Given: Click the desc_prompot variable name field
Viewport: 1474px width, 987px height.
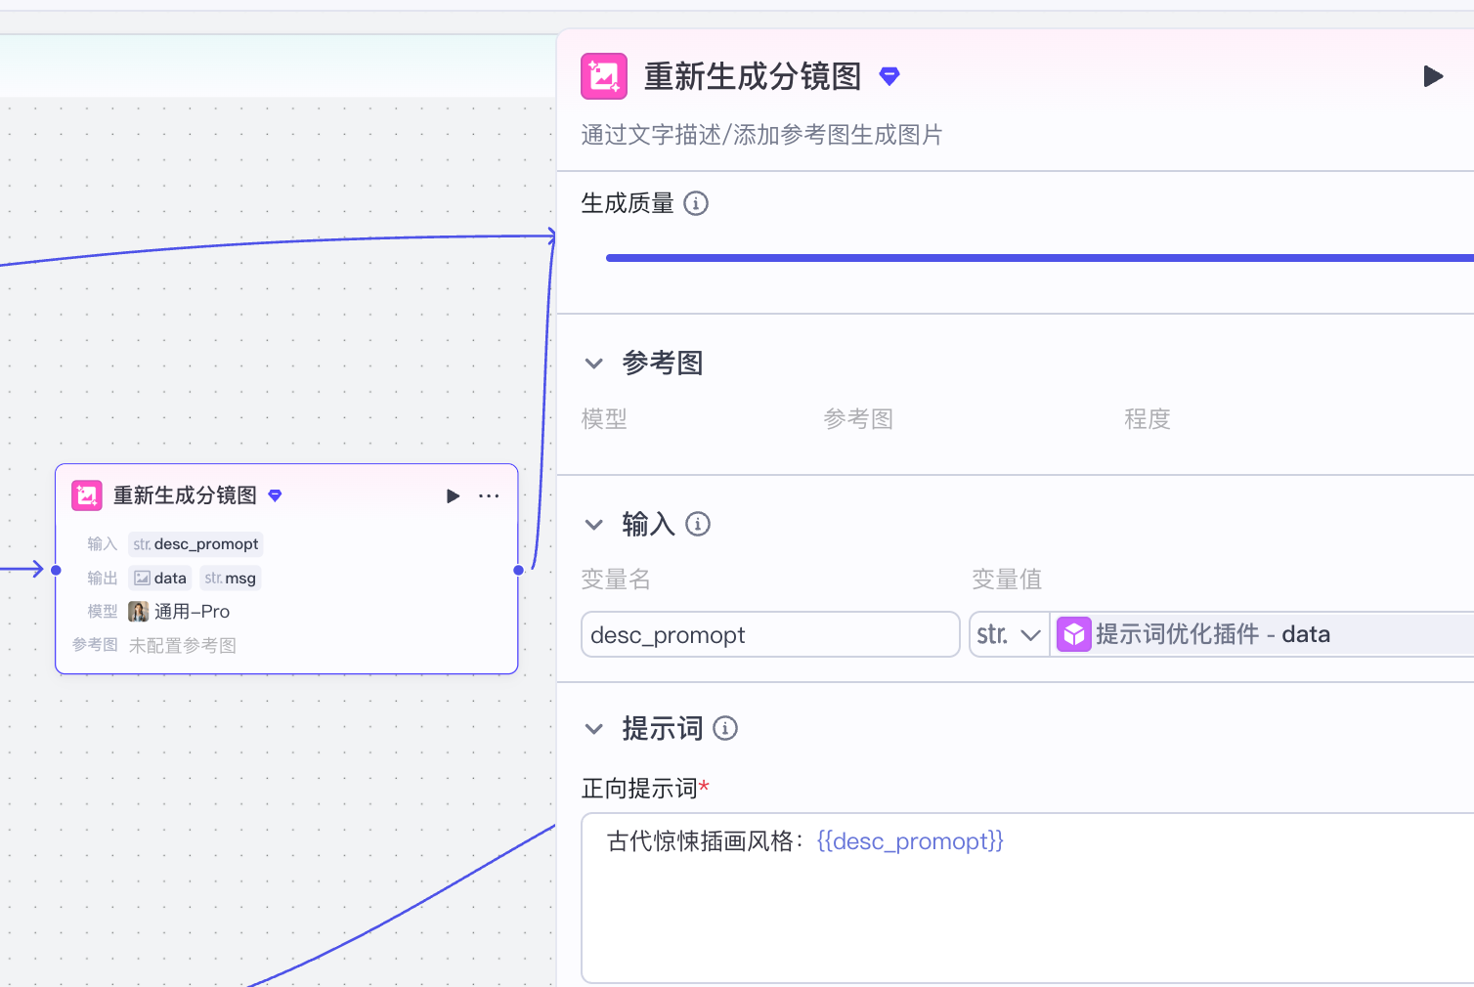Looking at the screenshot, I should click(x=769, y=634).
